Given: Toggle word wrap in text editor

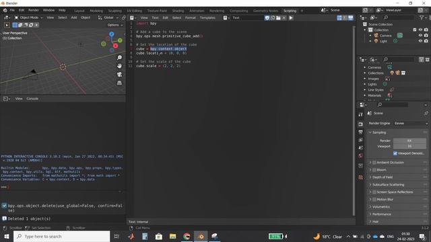Looking at the screenshot, I should coord(345,18).
